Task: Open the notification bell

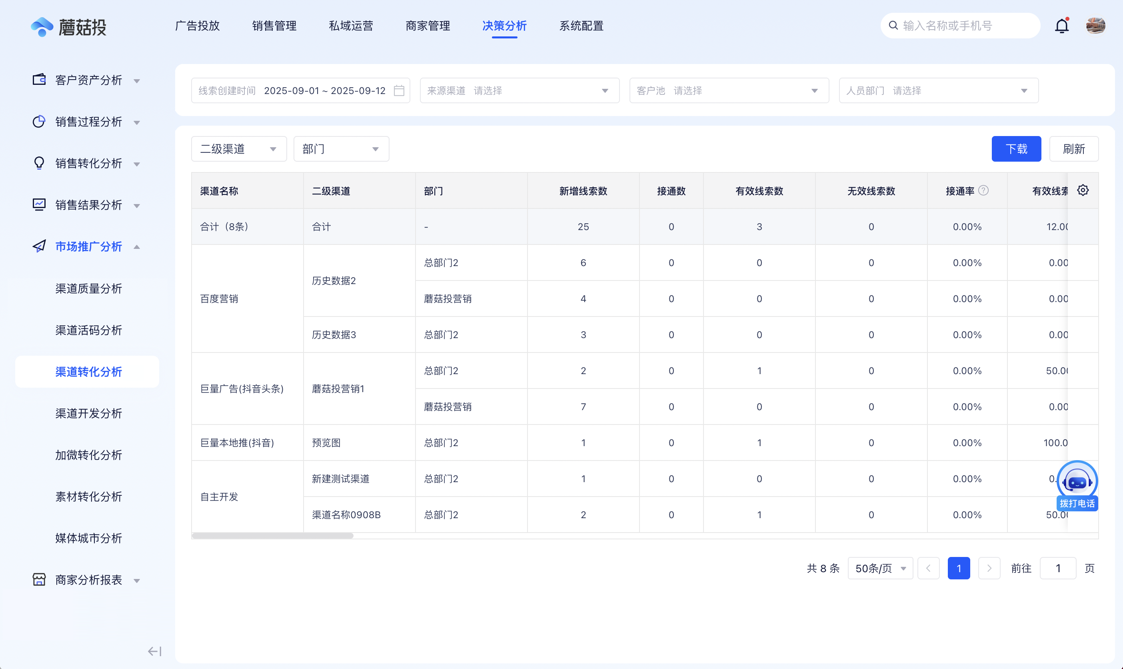Action: pos(1062,26)
